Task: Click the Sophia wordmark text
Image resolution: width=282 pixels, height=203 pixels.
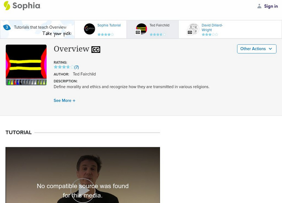Action: point(27,6)
